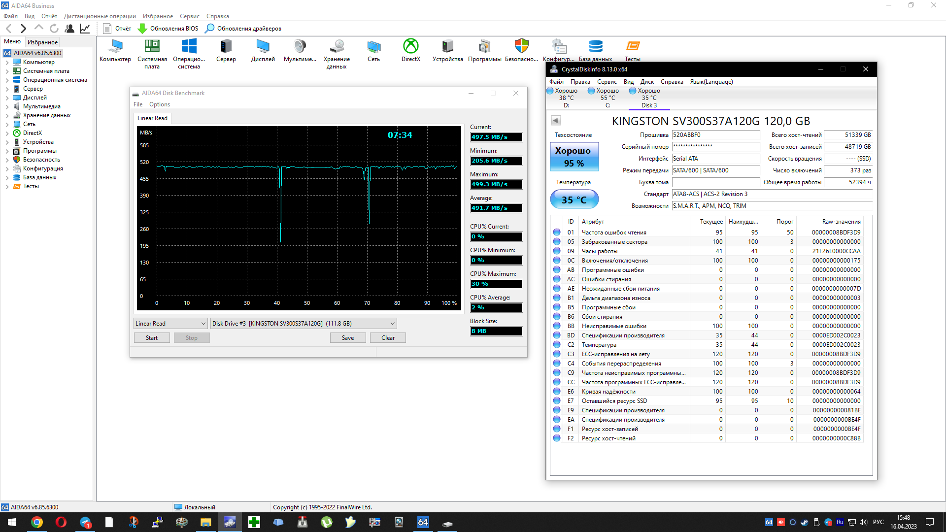
Task: Select the Забракованные сектора attribute row
Action: (x=708, y=242)
